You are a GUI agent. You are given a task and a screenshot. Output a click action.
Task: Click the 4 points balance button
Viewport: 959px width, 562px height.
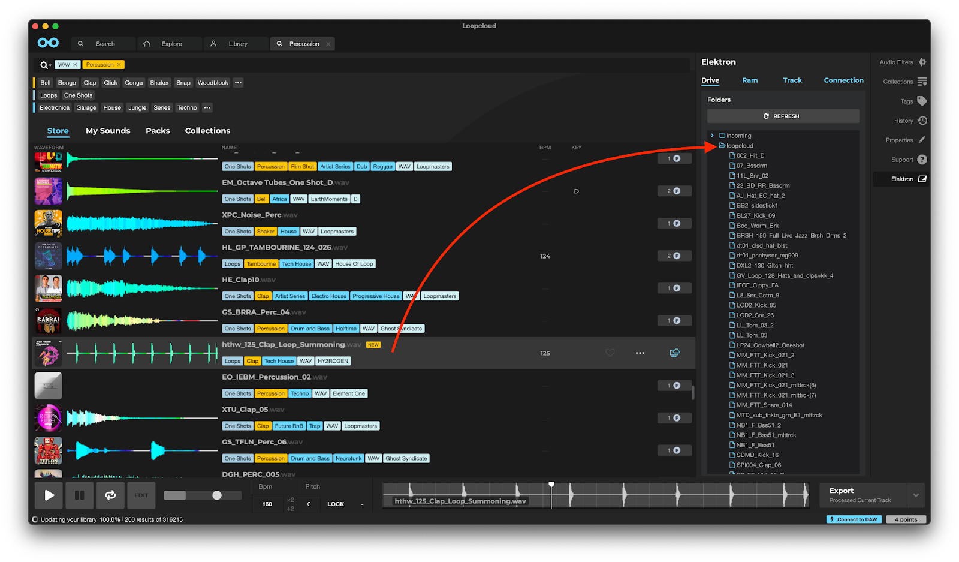[906, 519]
